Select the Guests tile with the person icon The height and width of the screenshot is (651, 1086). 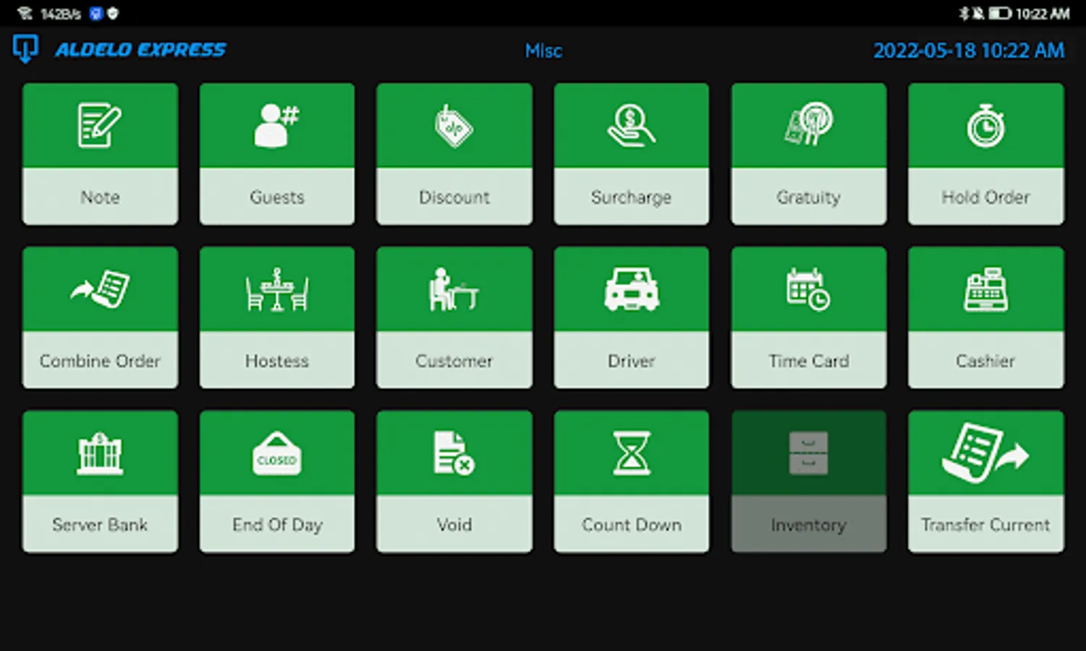277,154
